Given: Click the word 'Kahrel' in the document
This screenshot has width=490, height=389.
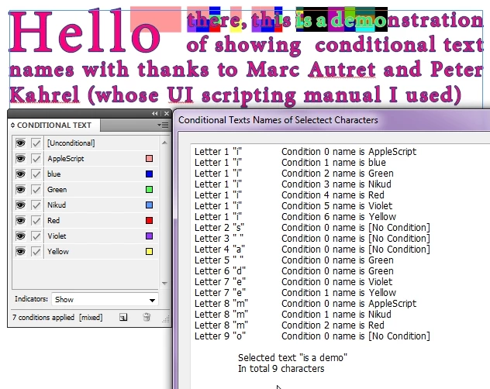Looking at the screenshot, I should pyautogui.click(x=44, y=94).
